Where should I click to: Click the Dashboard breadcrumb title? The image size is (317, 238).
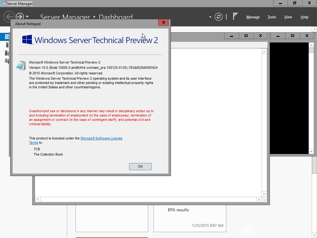point(116,17)
